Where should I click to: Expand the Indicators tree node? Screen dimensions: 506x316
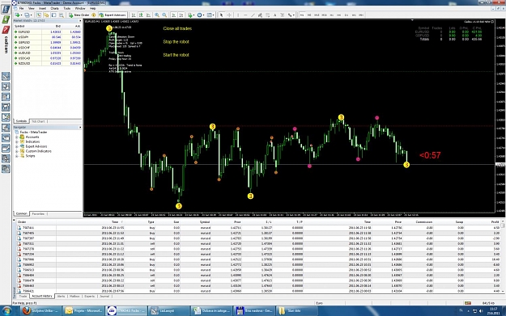(17, 141)
